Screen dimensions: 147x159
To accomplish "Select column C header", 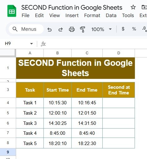I will coord(87,53).
